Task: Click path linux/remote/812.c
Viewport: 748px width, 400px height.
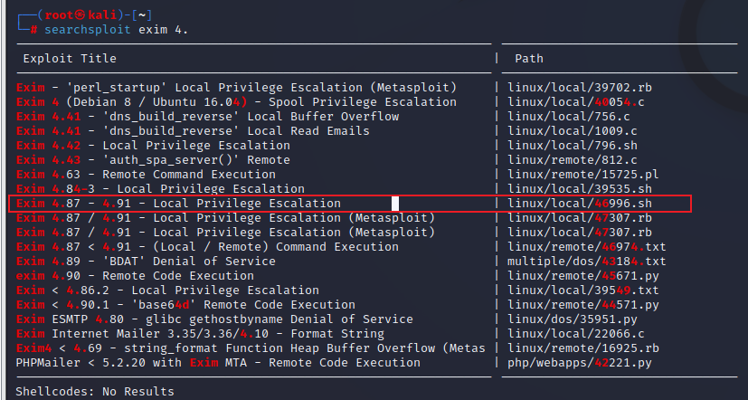Action: 573,160
